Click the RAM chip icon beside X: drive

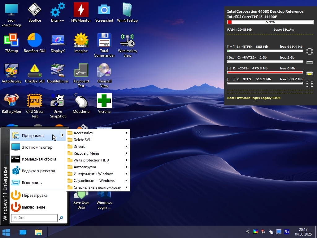tap(310, 84)
